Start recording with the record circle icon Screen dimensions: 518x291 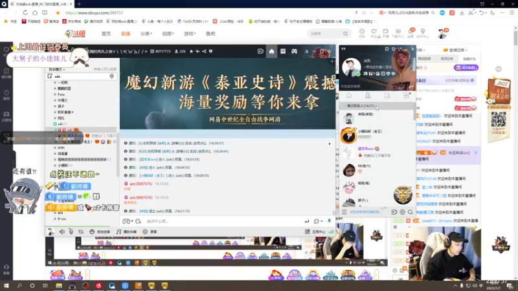[x=145, y=232]
